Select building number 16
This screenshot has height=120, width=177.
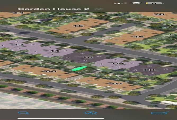(139, 36)
